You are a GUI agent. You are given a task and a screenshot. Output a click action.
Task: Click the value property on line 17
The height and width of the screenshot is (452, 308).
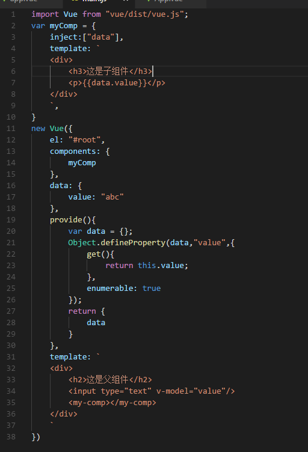(79, 197)
